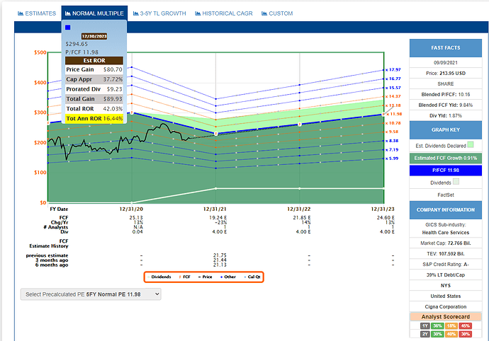Click the x 9.58 multiple label
The image size is (489, 341).
[x=392, y=132]
